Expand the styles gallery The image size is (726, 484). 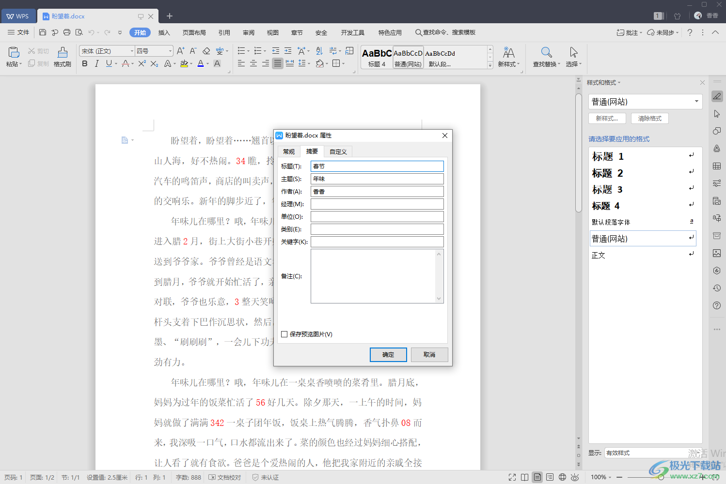coord(490,65)
